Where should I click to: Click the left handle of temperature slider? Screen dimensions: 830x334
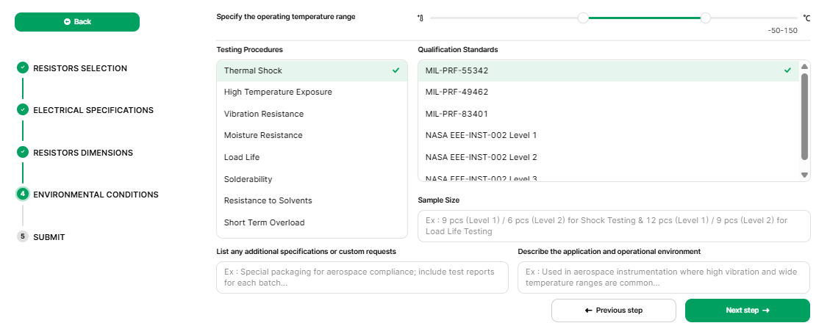click(x=583, y=18)
